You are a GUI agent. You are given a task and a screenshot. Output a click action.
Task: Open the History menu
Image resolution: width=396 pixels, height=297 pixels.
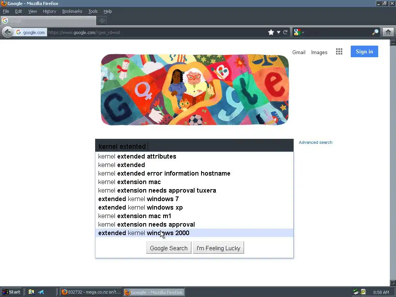point(49,11)
